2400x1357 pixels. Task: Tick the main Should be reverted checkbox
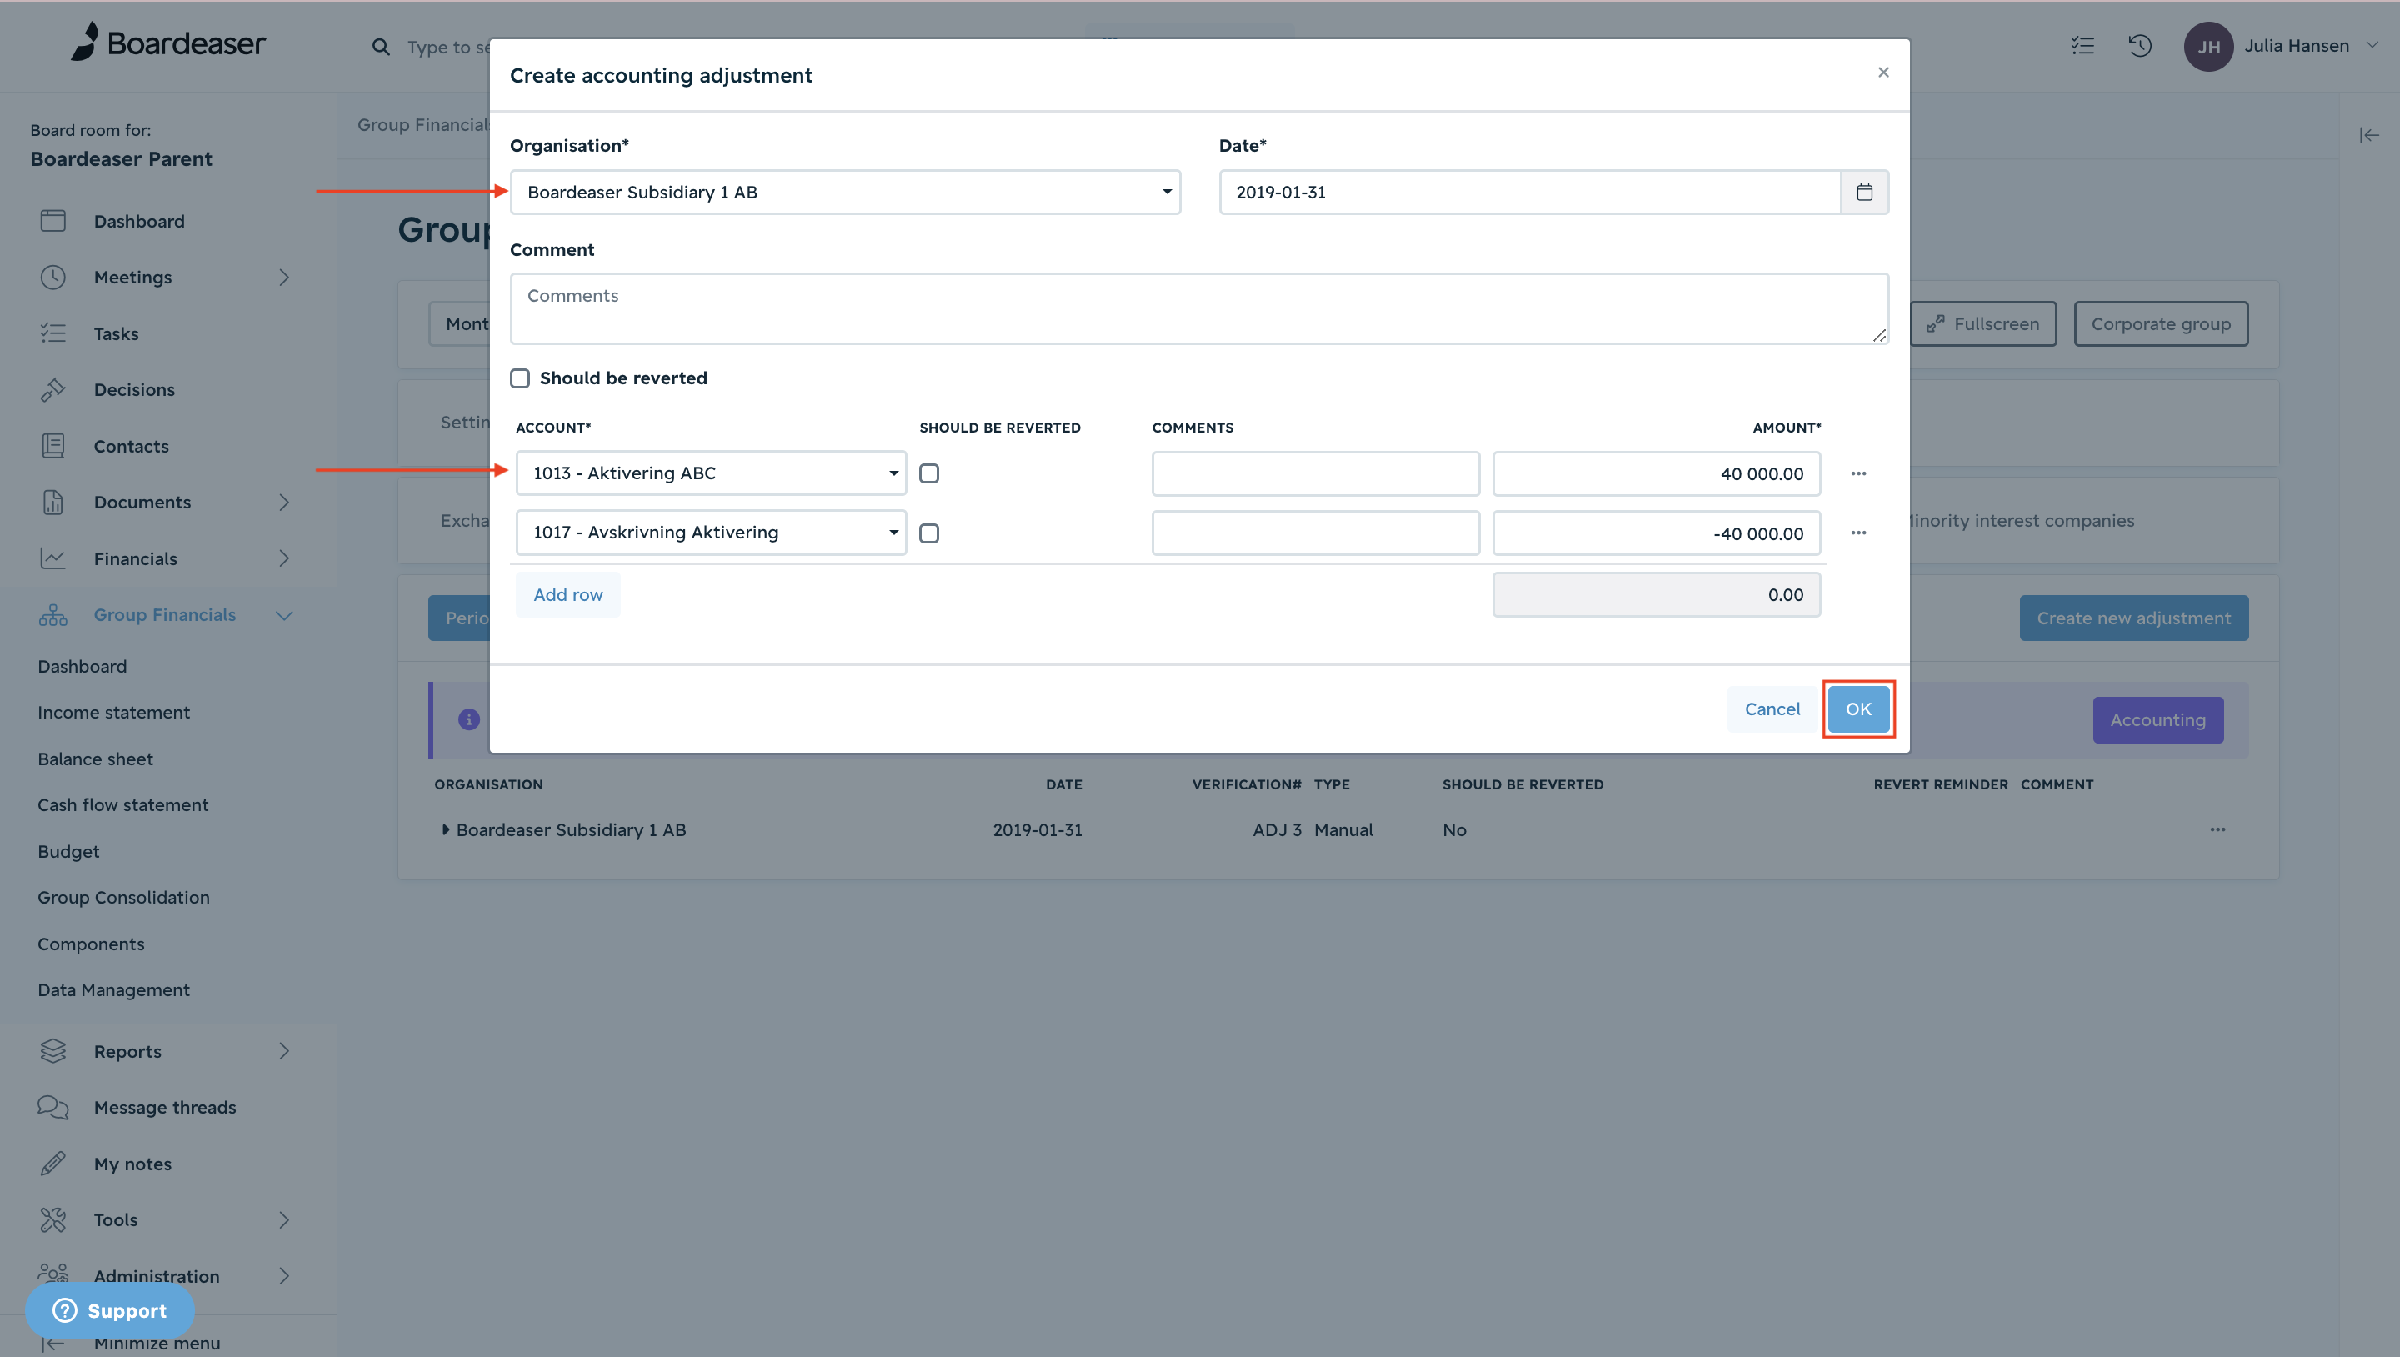pyautogui.click(x=520, y=378)
